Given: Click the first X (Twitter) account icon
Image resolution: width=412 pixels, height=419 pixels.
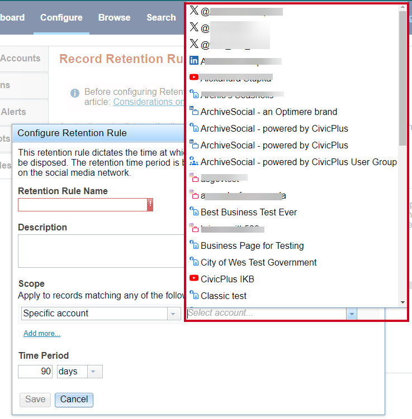Looking at the screenshot, I should point(194,10).
